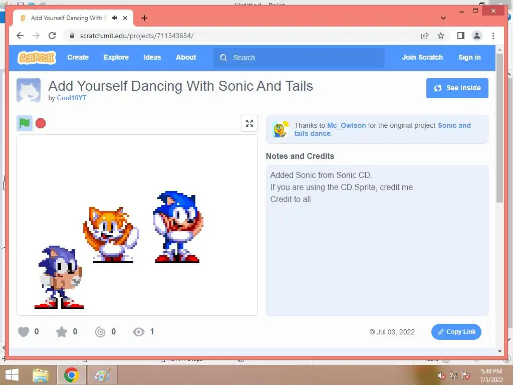513x385 pixels.
Task: Click the project title heading
Action: [x=180, y=86]
